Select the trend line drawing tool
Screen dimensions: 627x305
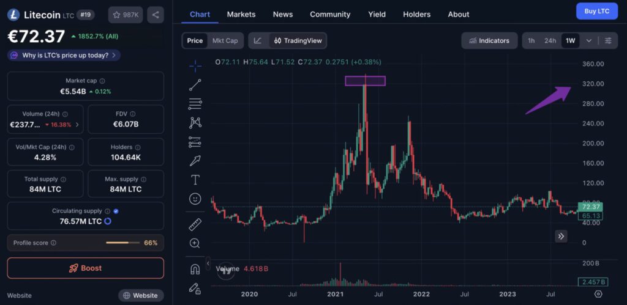tap(195, 85)
